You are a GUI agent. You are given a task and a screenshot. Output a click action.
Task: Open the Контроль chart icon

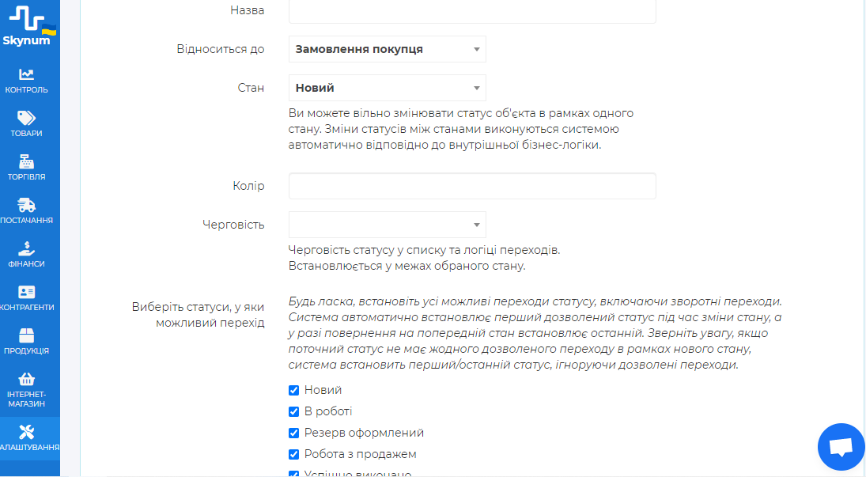(x=27, y=74)
